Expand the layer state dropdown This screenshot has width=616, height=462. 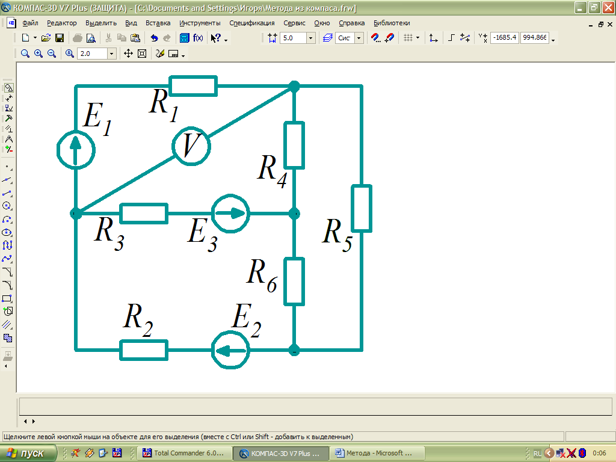click(359, 38)
